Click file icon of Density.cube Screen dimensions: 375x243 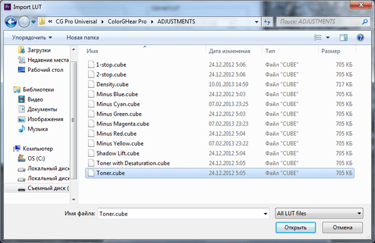(x=91, y=84)
